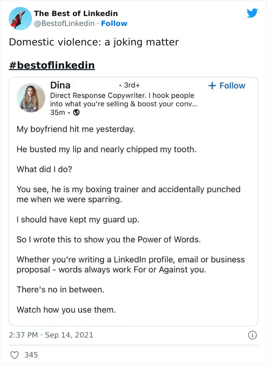The width and height of the screenshot is (267, 365).
Task: Click Dina's LinkedIn profile picture
Action: (31, 98)
